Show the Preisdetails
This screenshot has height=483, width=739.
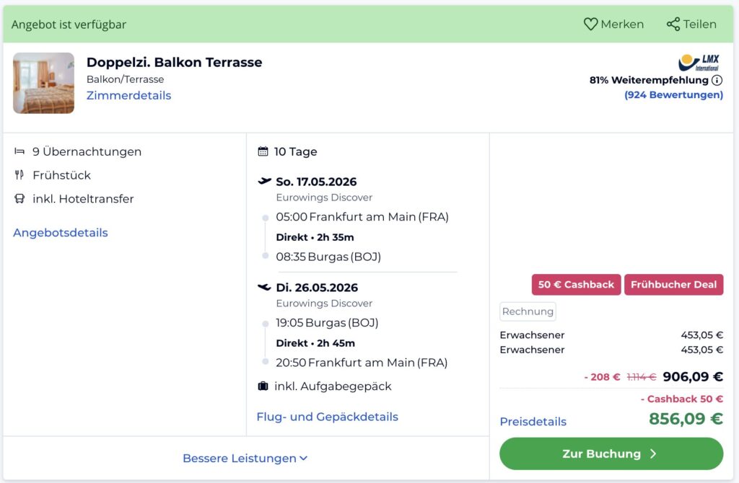click(x=533, y=421)
